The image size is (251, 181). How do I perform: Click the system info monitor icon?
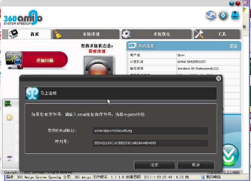[x=132, y=46]
